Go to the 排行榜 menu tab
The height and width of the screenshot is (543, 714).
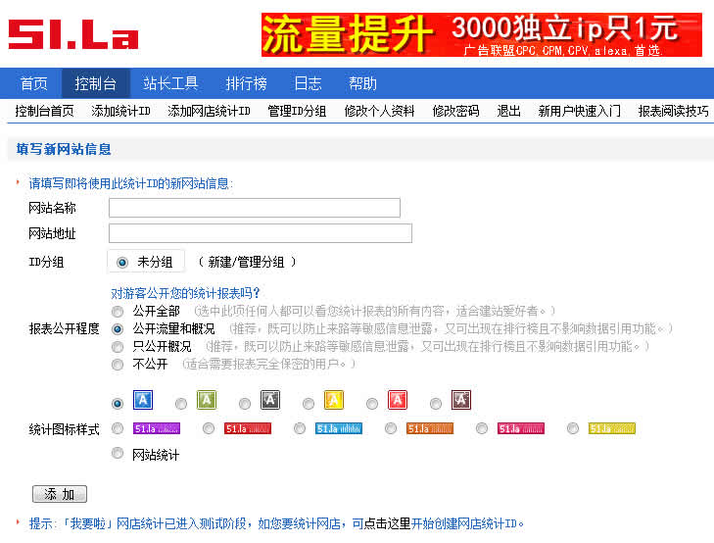pyautogui.click(x=246, y=83)
